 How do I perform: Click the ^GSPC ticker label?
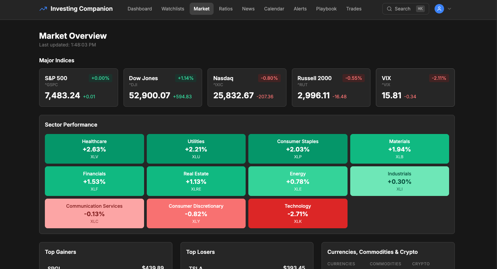(51, 85)
